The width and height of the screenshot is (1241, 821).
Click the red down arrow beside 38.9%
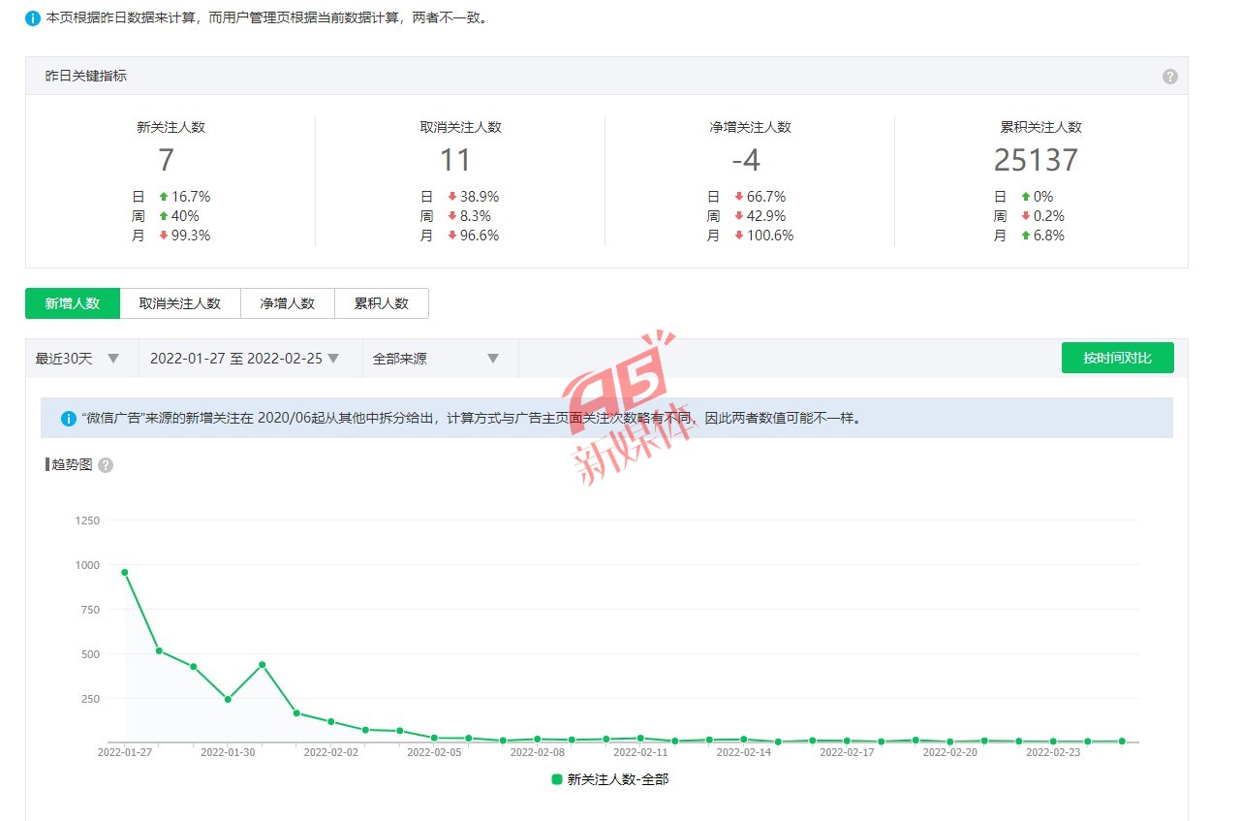451,197
